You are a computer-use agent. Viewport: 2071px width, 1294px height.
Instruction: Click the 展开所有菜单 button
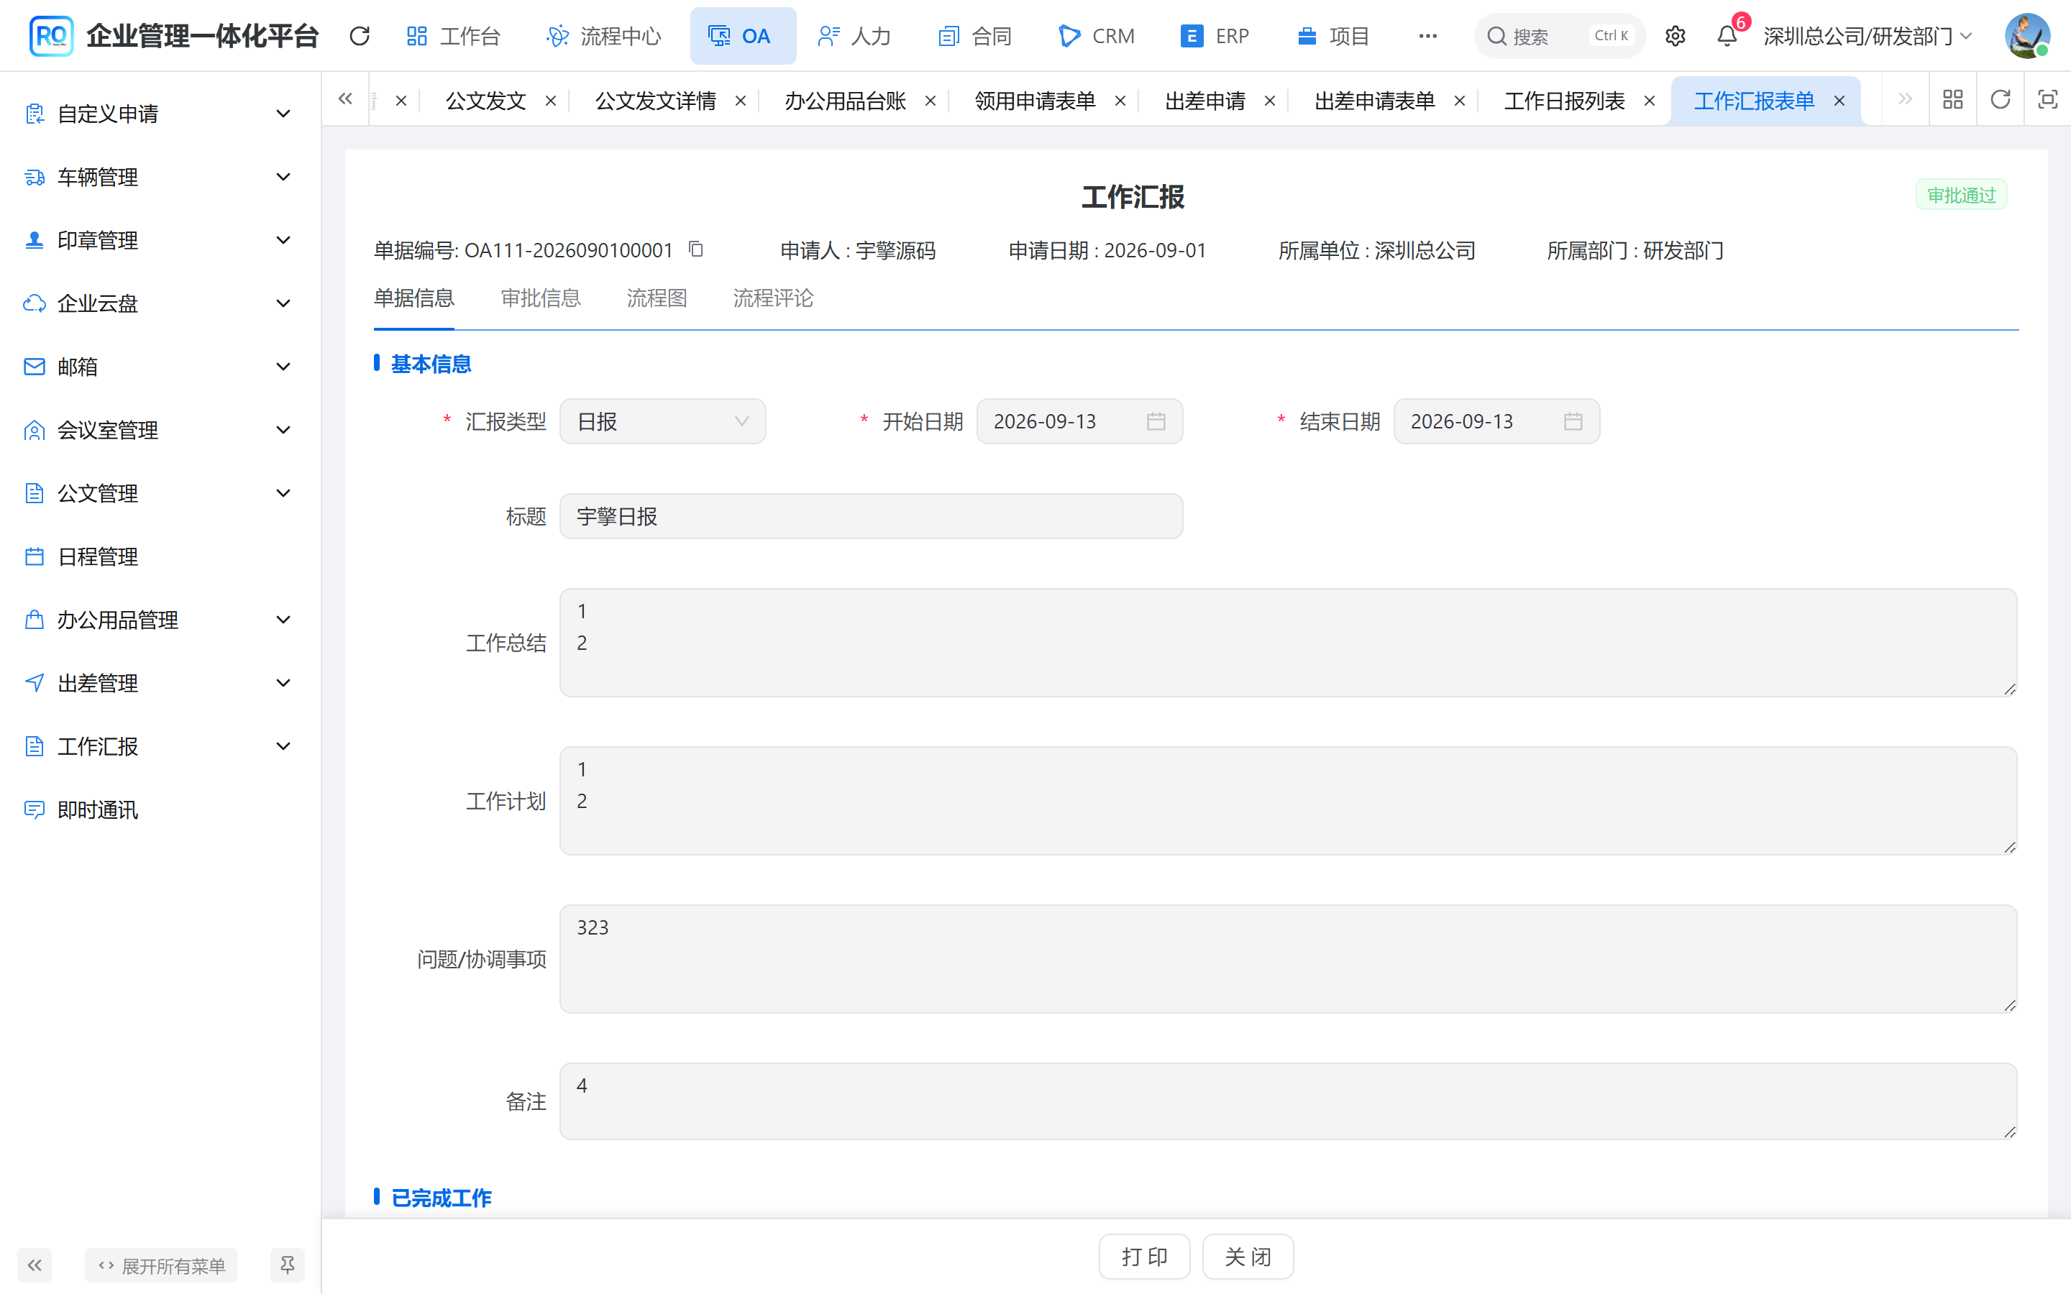(x=161, y=1265)
